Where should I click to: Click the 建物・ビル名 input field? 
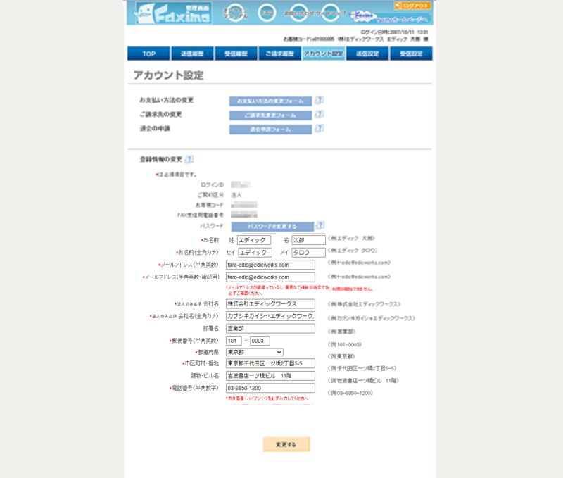[x=270, y=376]
